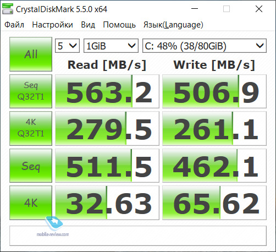Run the plain 4K test
Viewport: 276px width, 252px height.
pyautogui.click(x=31, y=202)
